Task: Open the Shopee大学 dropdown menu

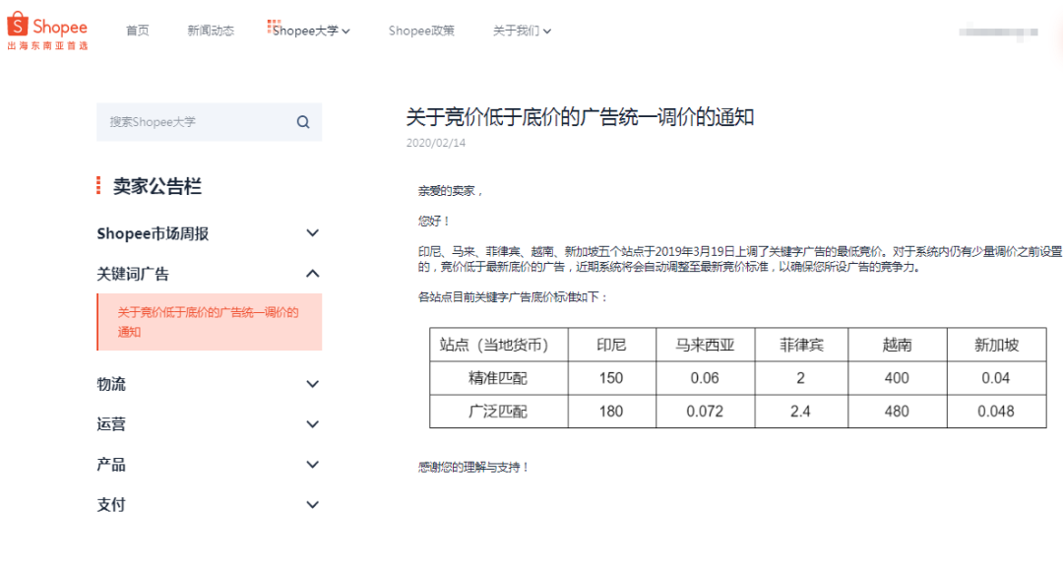Action: (x=305, y=31)
